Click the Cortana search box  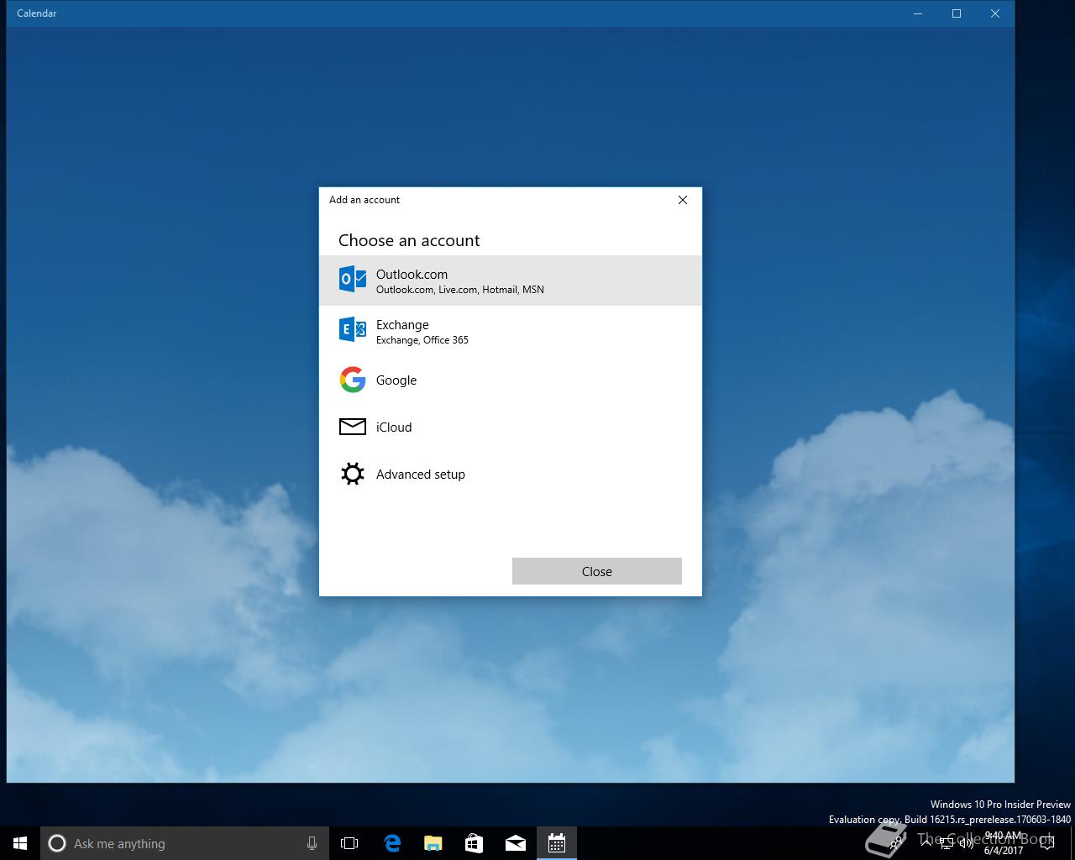(183, 843)
